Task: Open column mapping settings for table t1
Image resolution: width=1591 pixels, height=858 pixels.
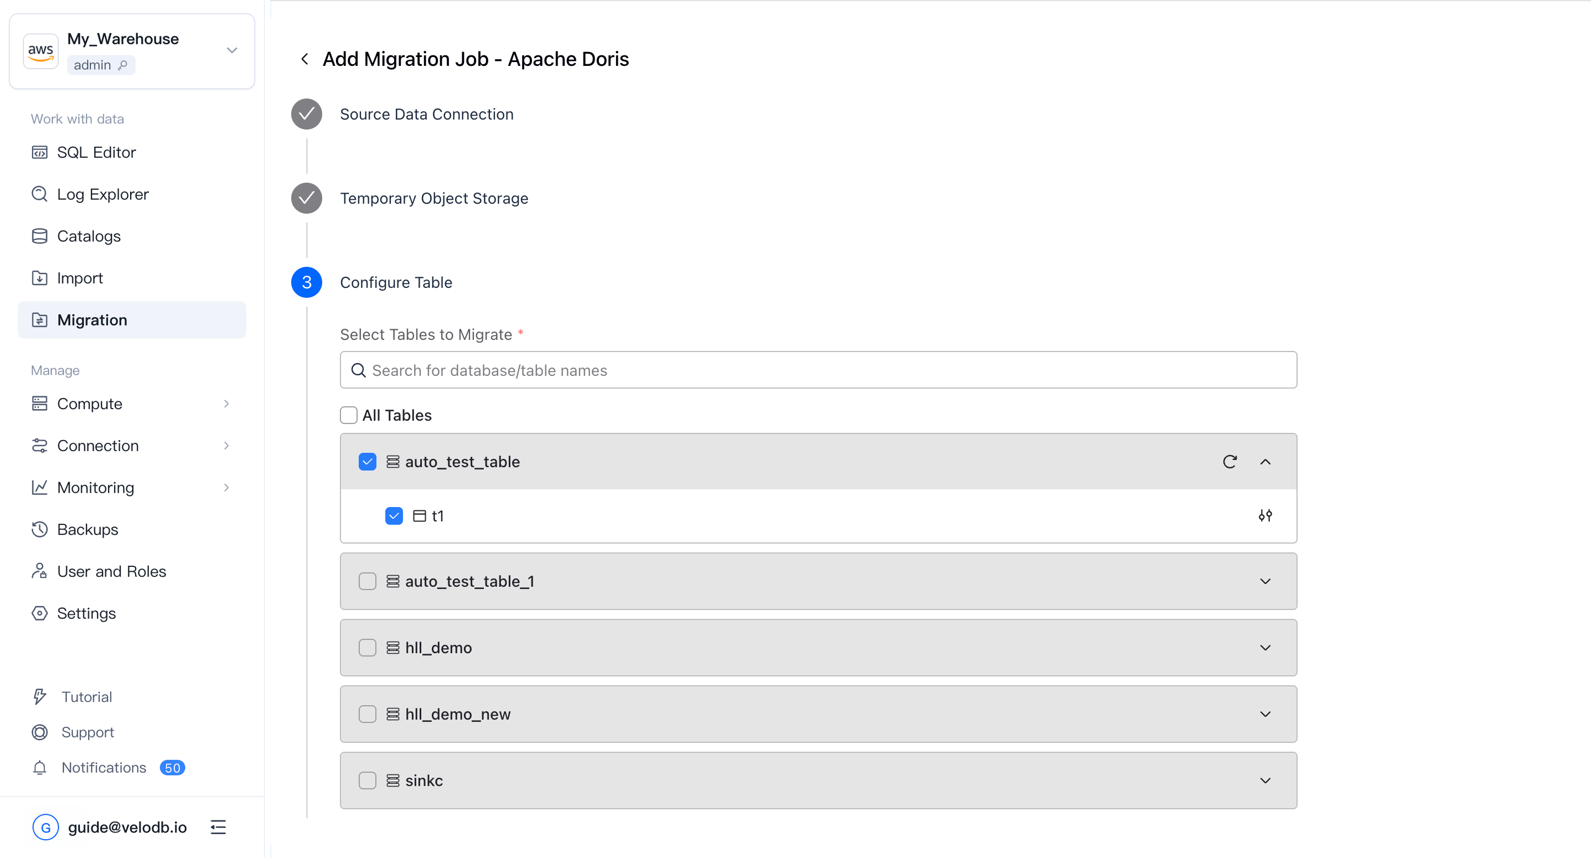Action: 1265,515
